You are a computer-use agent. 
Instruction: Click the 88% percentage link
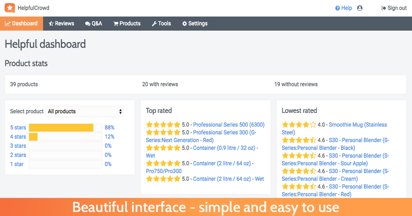[109, 127]
